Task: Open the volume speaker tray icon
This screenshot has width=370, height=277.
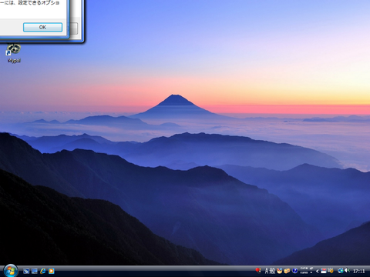Action: tap(347, 270)
